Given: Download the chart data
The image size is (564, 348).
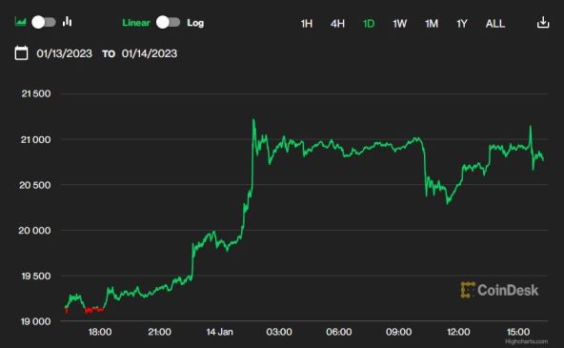Looking at the screenshot, I should 543,22.
